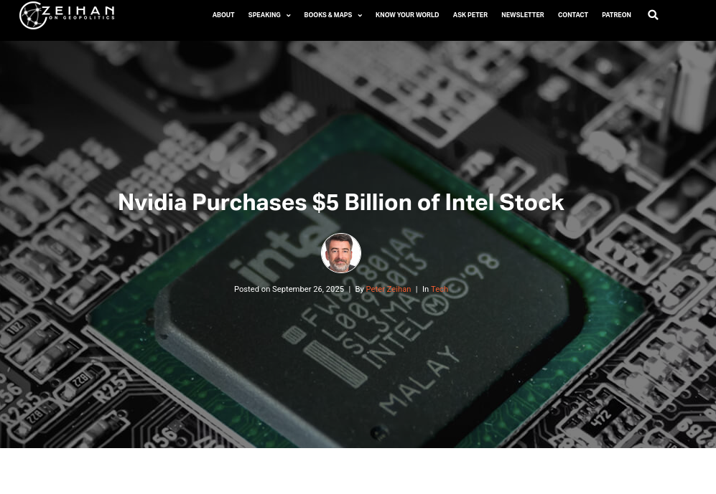The width and height of the screenshot is (716, 494).
Task: Visit the Newsletter page
Action: [523, 15]
